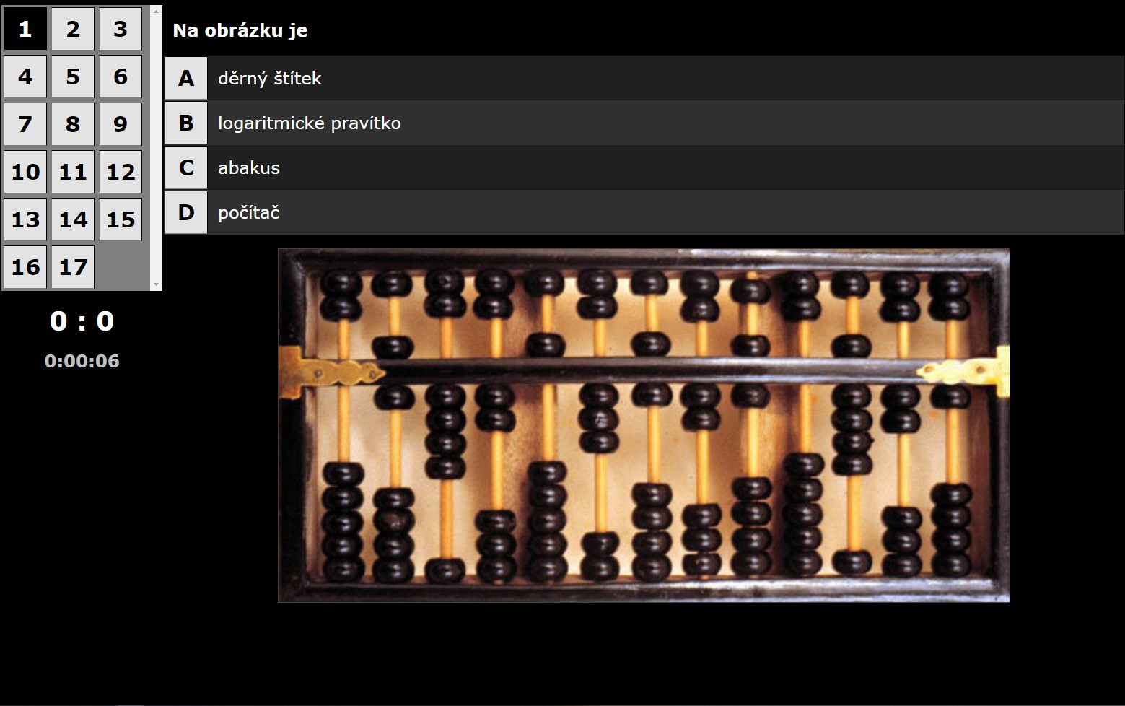Viewport: 1125px width, 706px height.
Task: Open question 5
Action: (73, 77)
